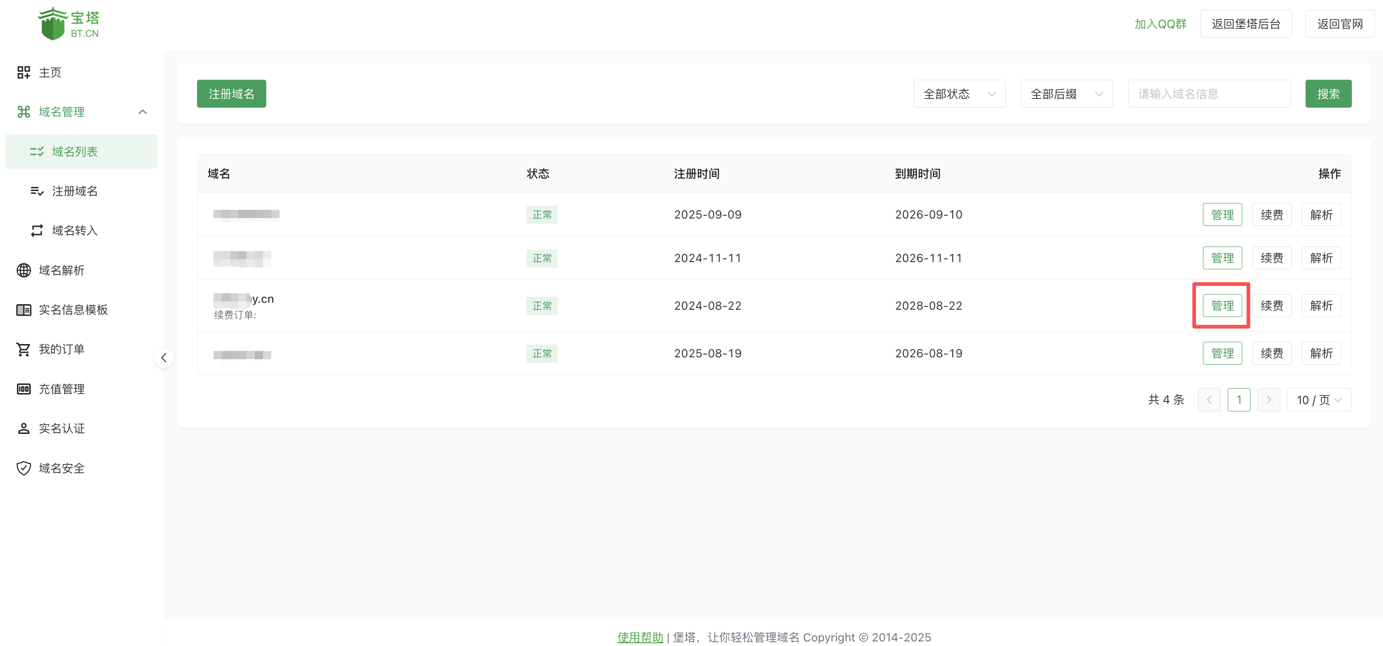Click the green 注册域名 button
This screenshot has height=646, width=1383.
tap(231, 94)
